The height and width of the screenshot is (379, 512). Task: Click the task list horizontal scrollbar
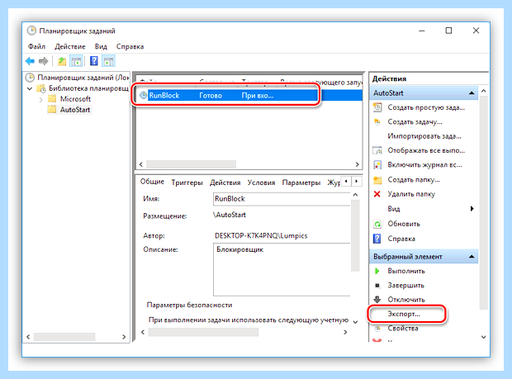pos(191,164)
